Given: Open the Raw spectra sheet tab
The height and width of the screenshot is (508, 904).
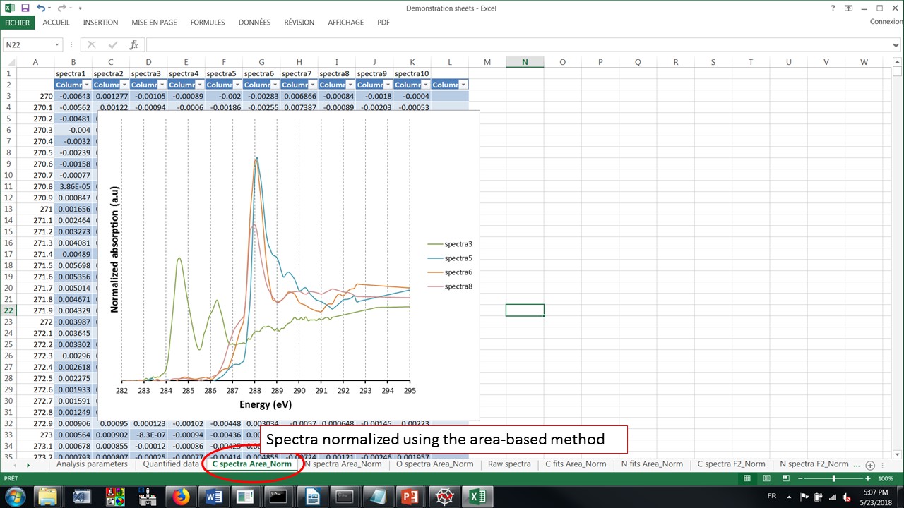Looking at the screenshot, I should (x=509, y=464).
